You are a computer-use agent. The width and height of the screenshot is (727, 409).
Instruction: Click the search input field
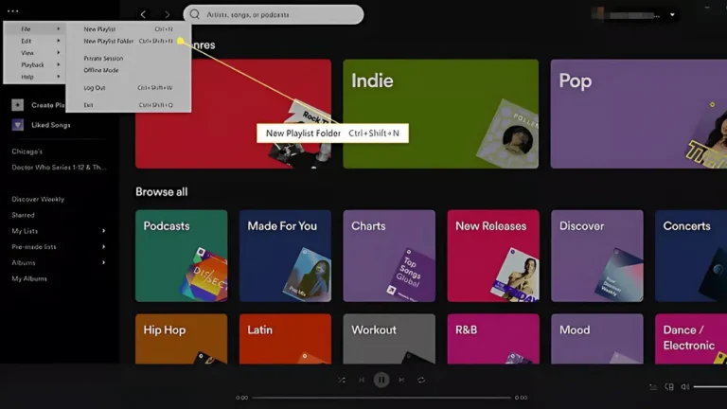click(274, 14)
